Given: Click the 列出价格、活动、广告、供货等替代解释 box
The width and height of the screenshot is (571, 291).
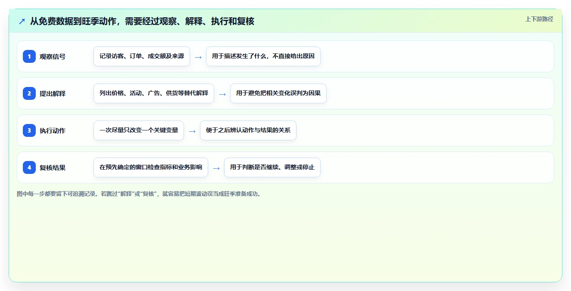Looking at the screenshot, I should (154, 93).
